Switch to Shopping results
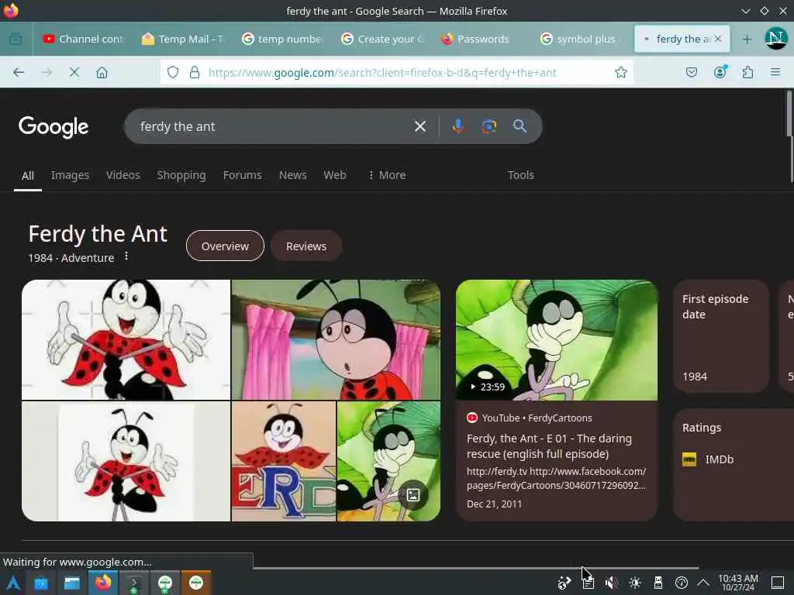The height and width of the screenshot is (595, 794). click(181, 175)
